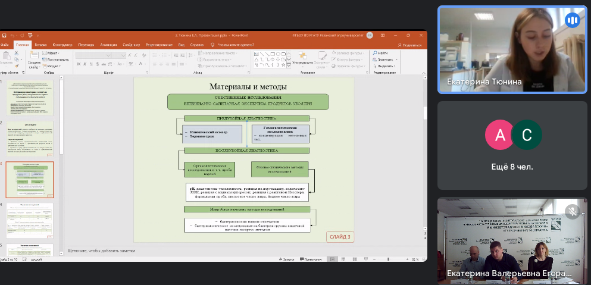
Task: Pick the right arrow shape in gallery
Action: tap(273, 59)
